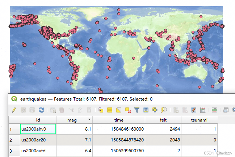The height and width of the screenshot is (157, 235).
Task: Copy selected rows to clipboard
Action: [x=80, y=110]
